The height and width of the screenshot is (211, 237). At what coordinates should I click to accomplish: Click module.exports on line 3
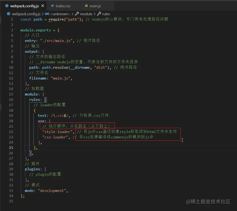[35, 30]
